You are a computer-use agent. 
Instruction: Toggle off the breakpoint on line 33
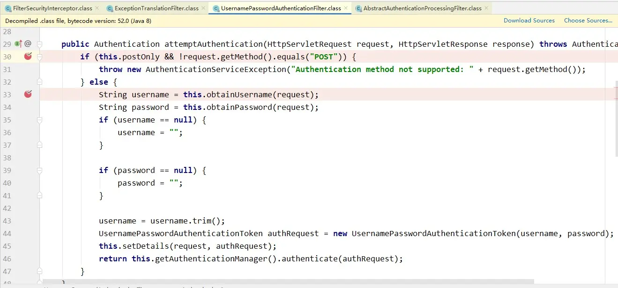pyautogui.click(x=28, y=94)
